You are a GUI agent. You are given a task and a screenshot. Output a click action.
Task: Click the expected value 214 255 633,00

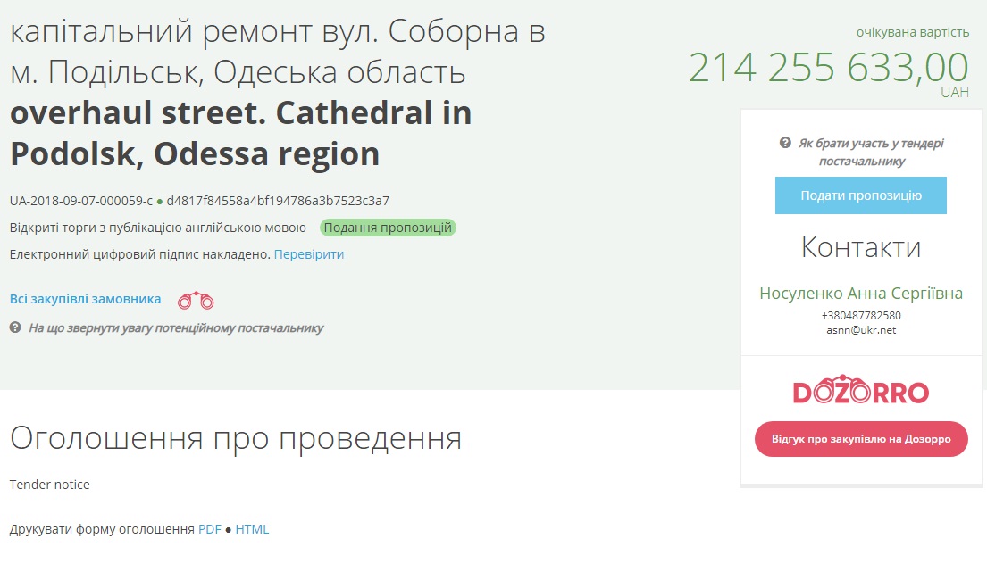(828, 68)
